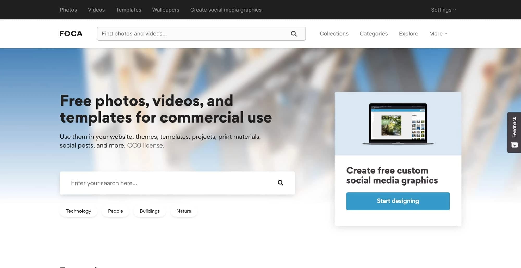
Task: Follow the CC0 license link
Action: [145, 145]
